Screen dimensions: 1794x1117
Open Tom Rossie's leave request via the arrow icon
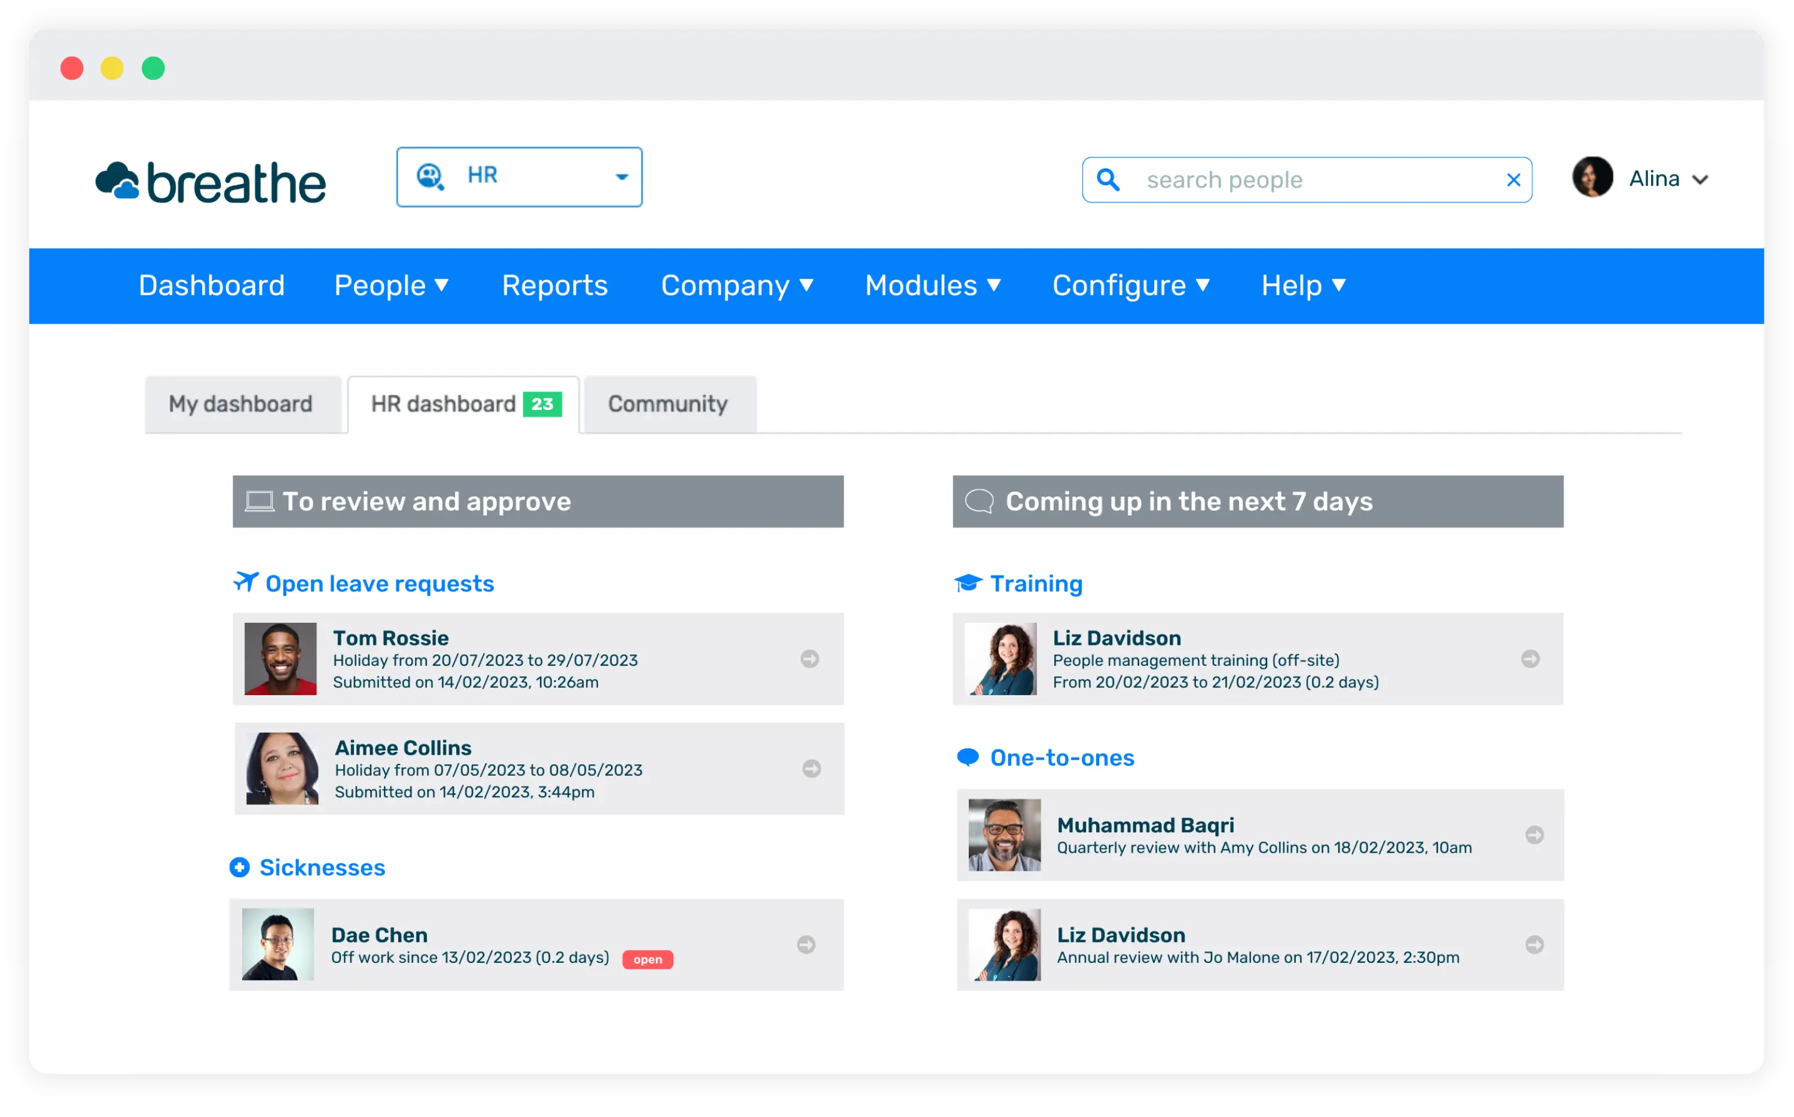coord(810,658)
